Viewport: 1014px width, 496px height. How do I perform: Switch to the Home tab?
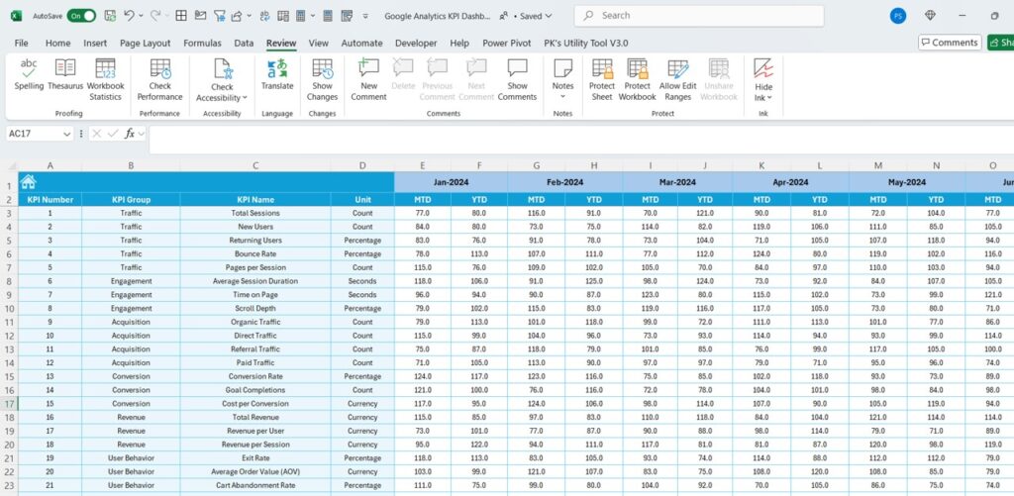pos(57,43)
